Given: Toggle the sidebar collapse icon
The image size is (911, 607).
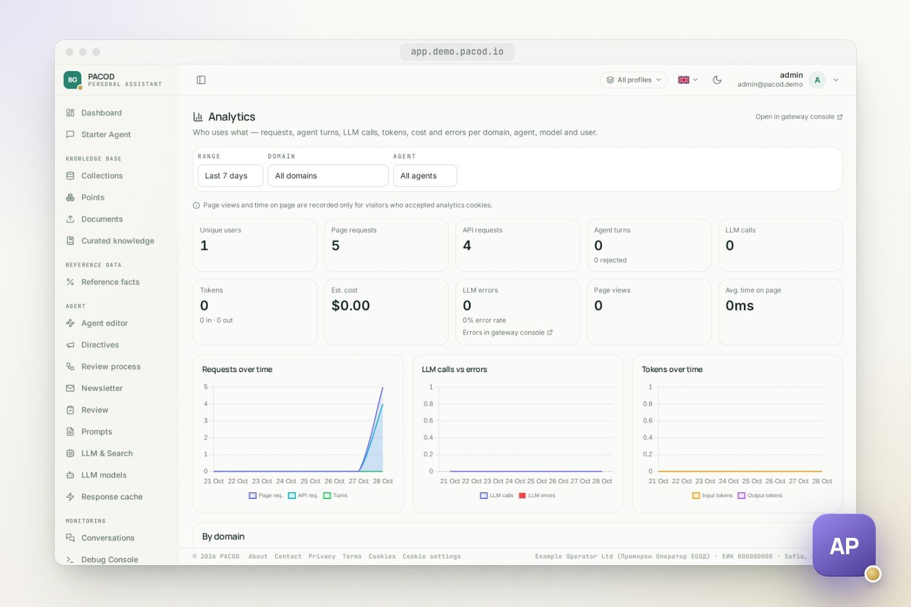Looking at the screenshot, I should point(201,80).
